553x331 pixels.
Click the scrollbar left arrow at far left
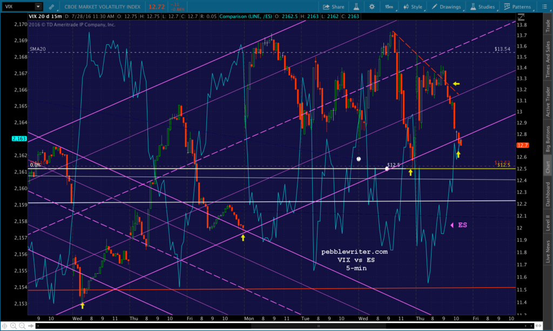point(38,326)
